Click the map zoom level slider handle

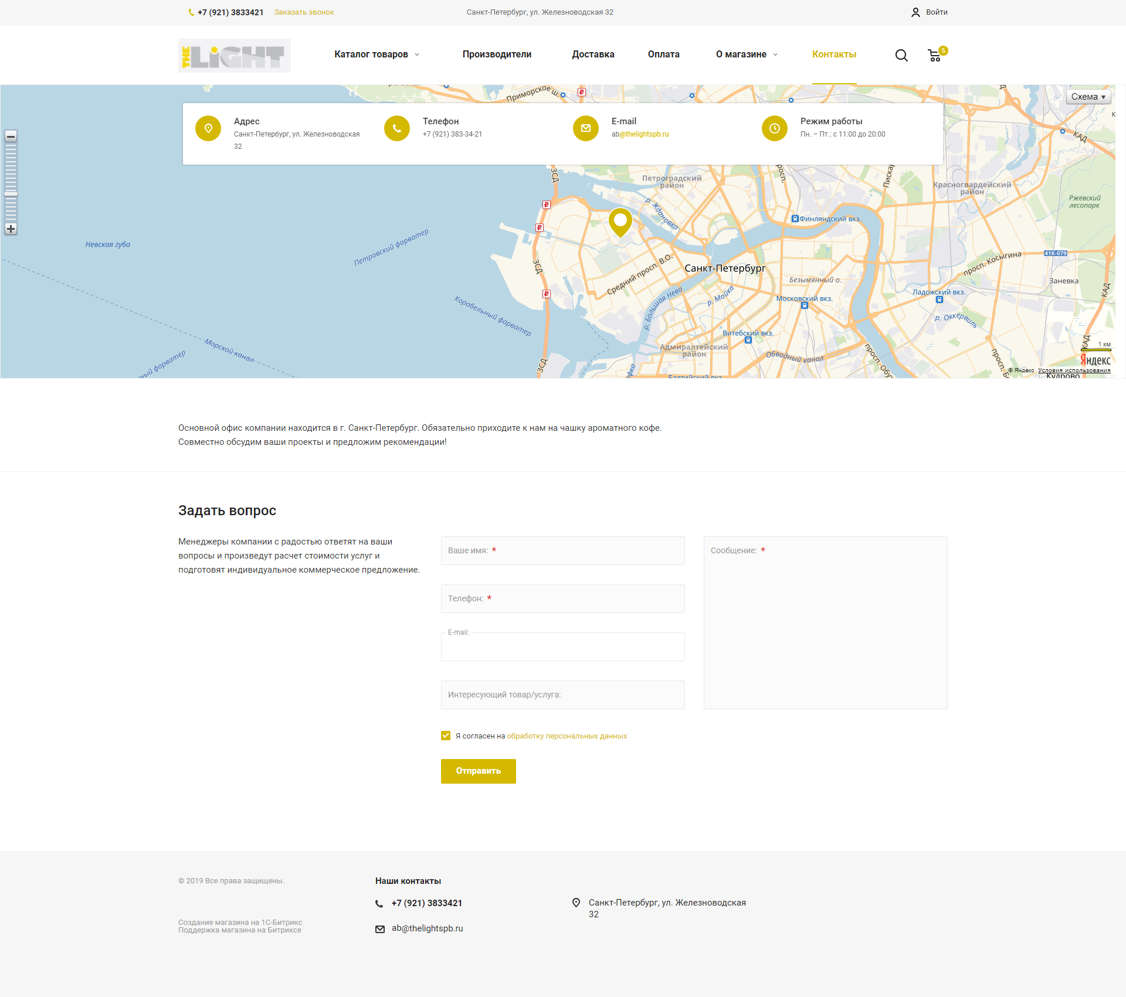pyautogui.click(x=11, y=194)
